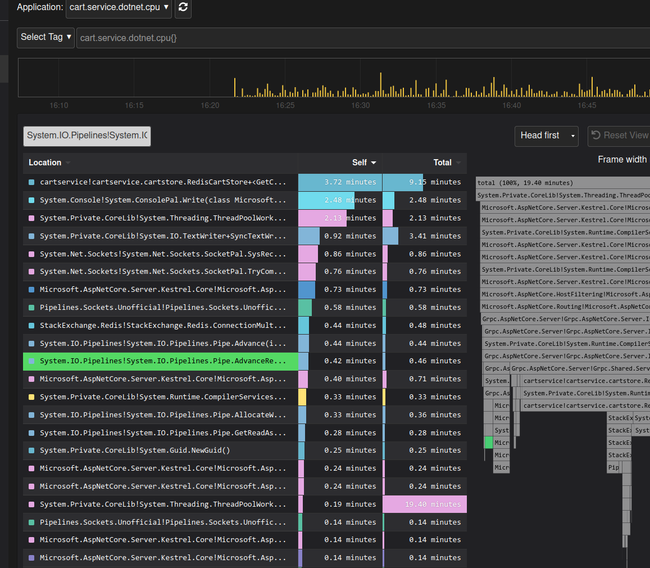The height and width of the screenshot is (568, 650).
Task: Select the SocketPal.TryCom table row
Action: tap(244, 271)
